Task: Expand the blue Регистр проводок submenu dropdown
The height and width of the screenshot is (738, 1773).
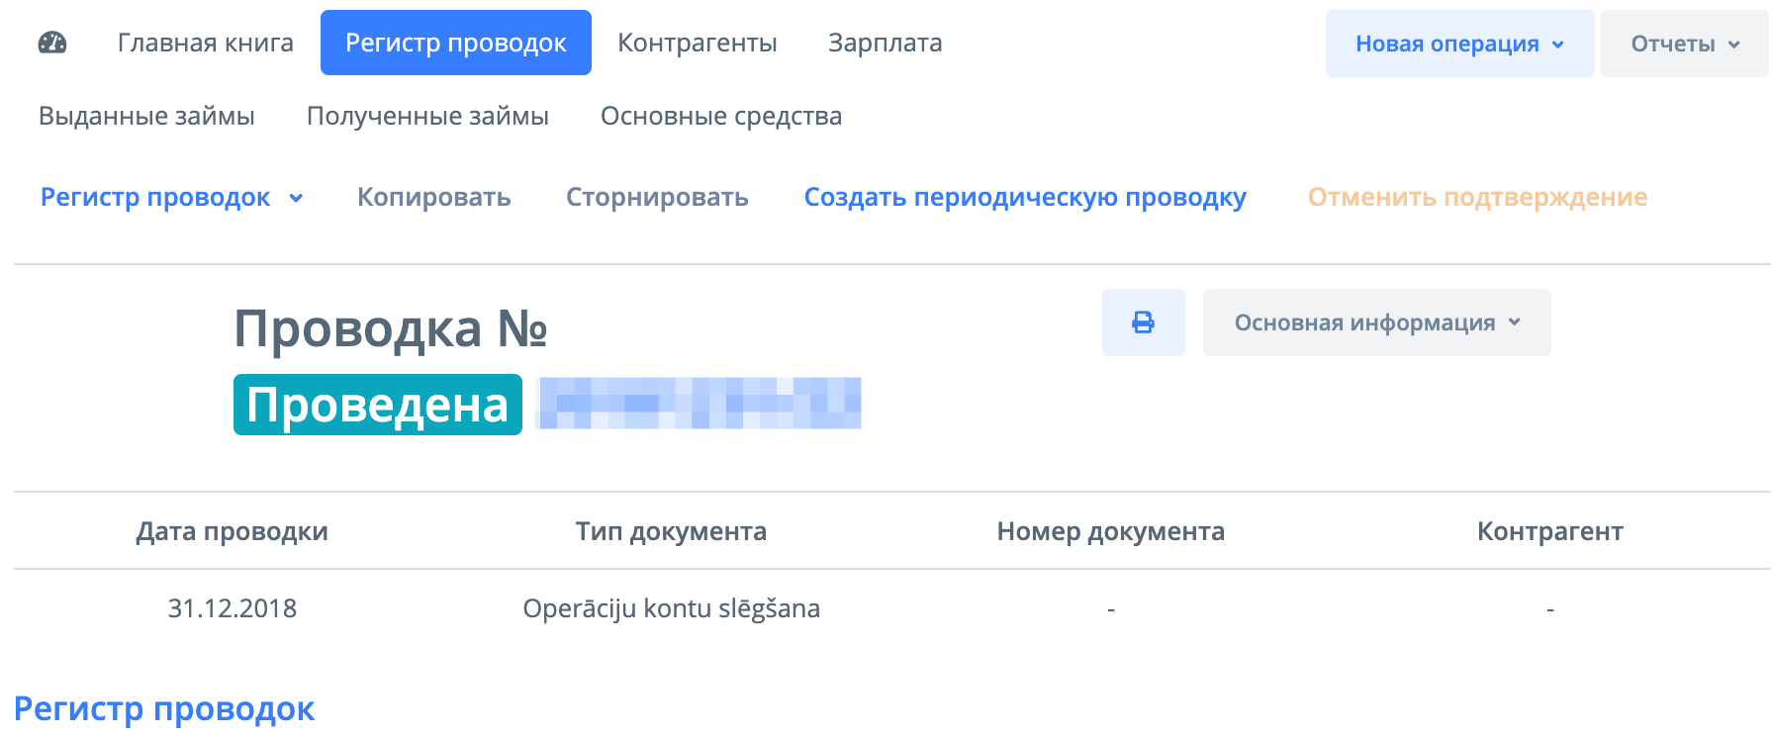Action: (x=171, y=197)
